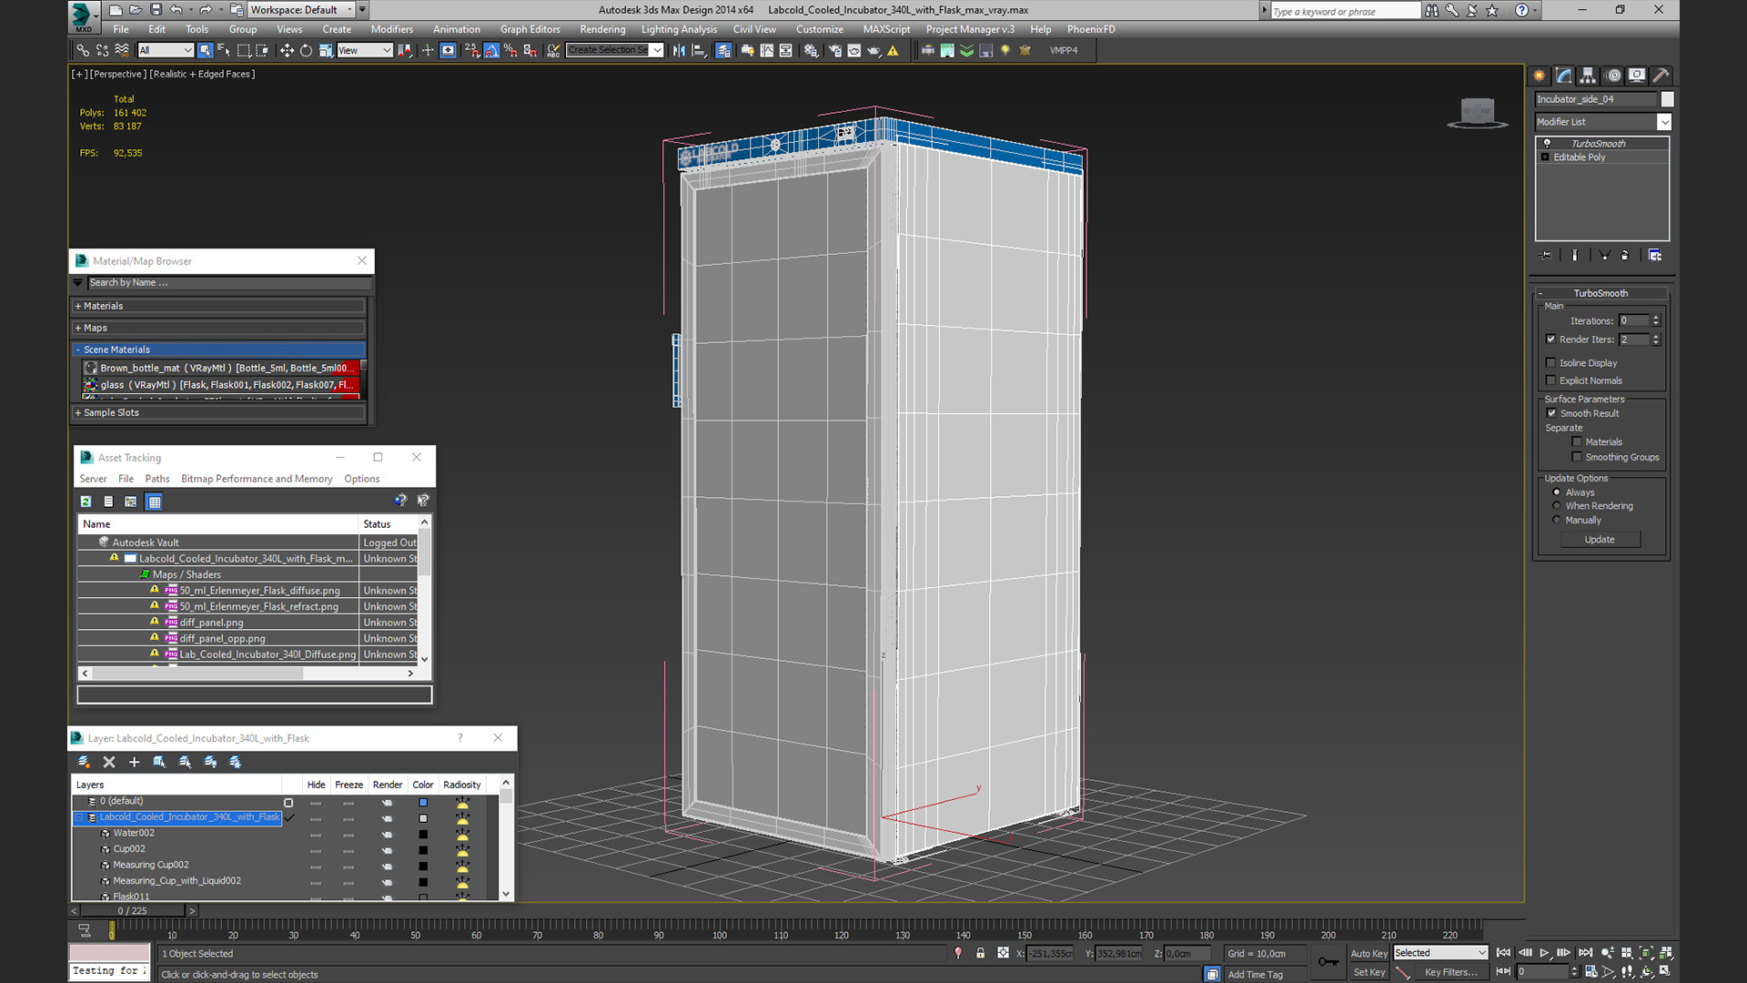Toggle the Render Iters checkbox
1747x983 pixels.
[1551, 339]
